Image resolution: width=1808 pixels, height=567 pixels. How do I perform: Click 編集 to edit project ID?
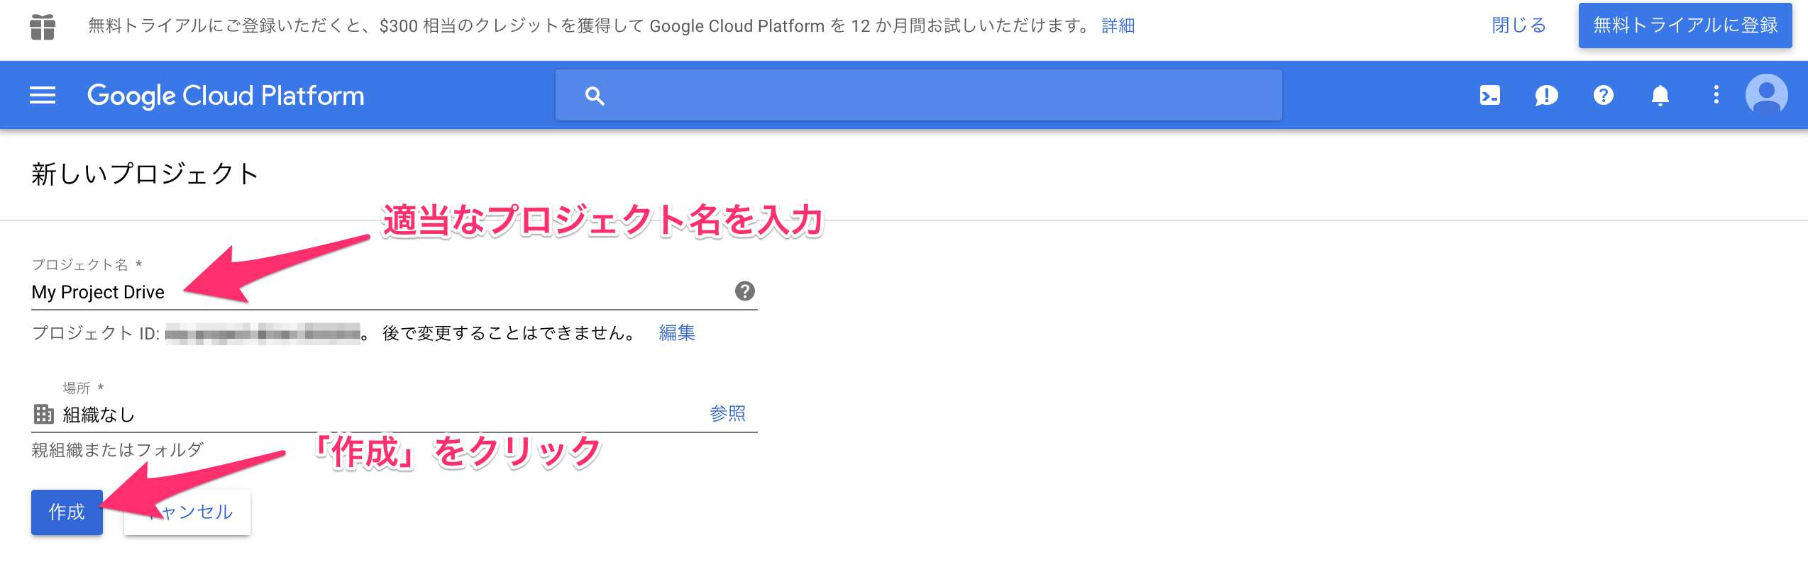(677, 332)
